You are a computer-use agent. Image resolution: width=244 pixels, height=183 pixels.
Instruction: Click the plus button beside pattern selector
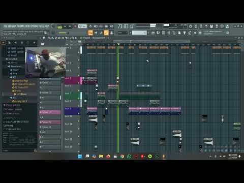pos(148,33)
